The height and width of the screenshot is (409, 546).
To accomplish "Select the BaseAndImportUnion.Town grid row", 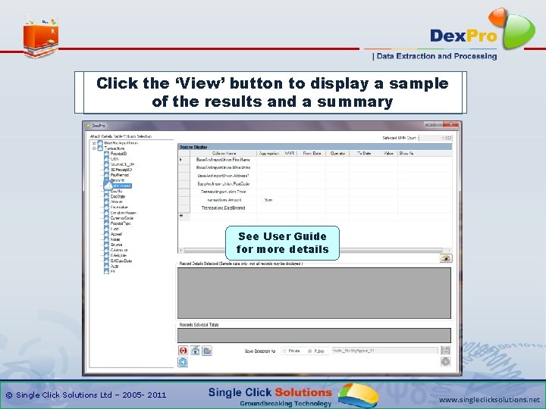I will point(315,192).
